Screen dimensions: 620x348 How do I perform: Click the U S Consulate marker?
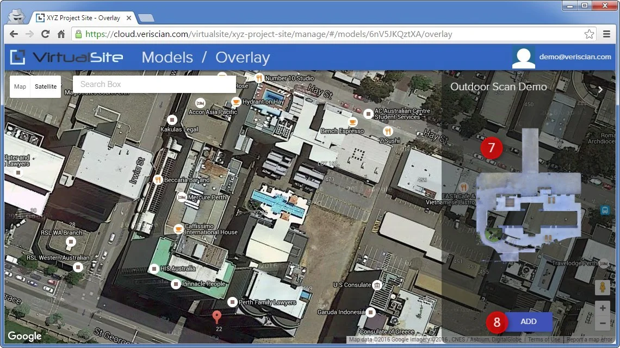[x=377, y=285]
